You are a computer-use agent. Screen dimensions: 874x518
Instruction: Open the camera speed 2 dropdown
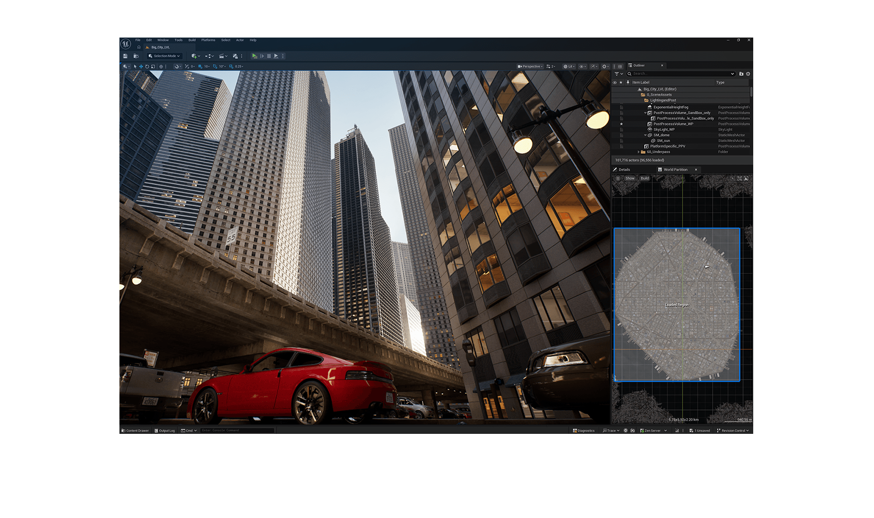[551, 67]
